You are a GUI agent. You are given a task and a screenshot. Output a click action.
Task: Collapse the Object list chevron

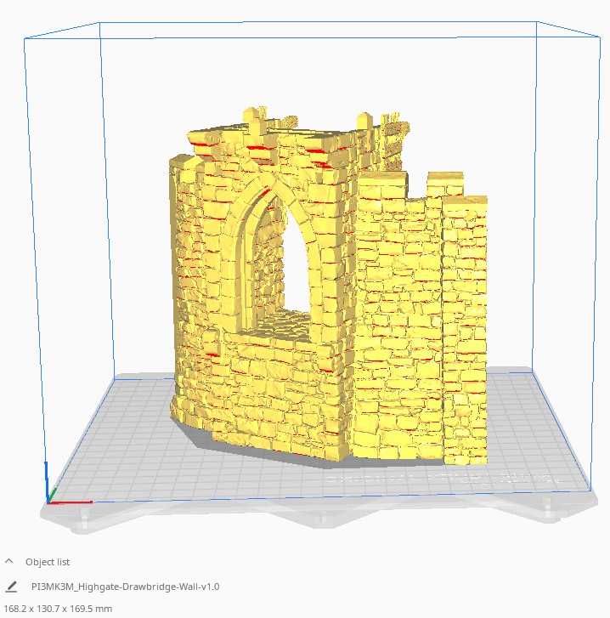(x=9, y=562)
